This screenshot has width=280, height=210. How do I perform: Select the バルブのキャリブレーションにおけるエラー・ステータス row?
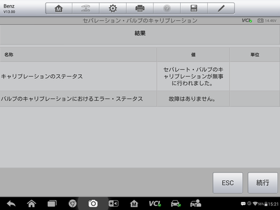(140, 99)
